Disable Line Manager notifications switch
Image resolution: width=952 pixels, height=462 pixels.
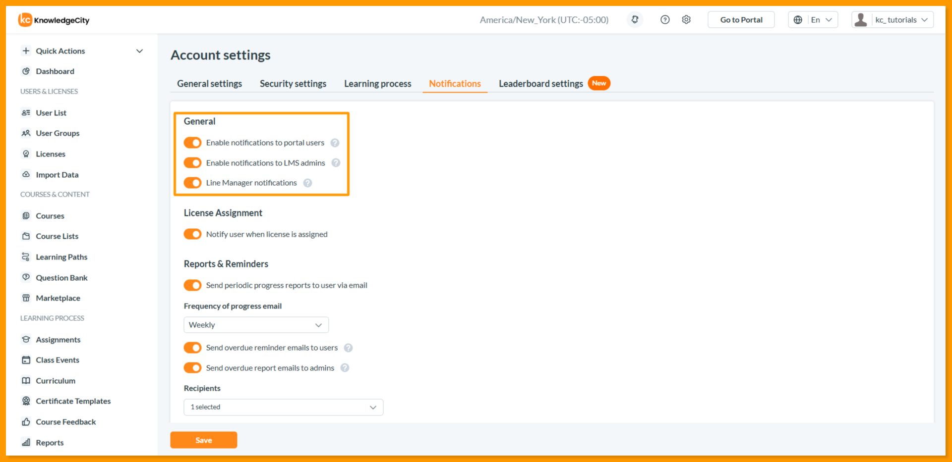click(192, 183)
